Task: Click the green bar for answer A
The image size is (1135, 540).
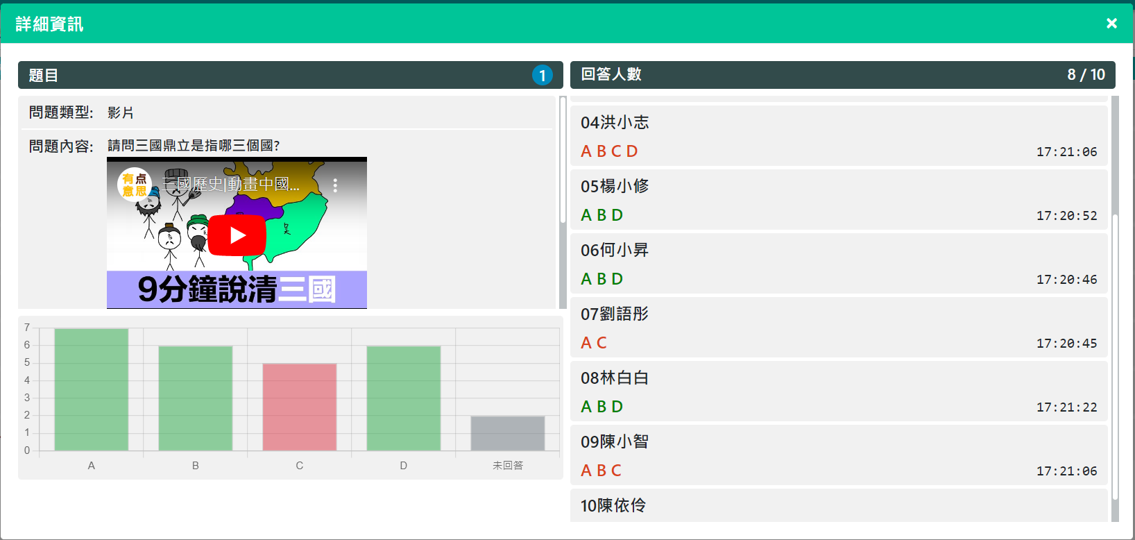Action: (92, 389)
